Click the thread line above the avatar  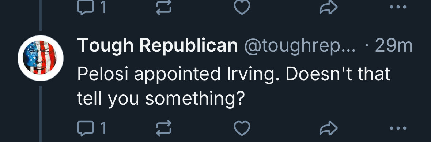point(41,15)
